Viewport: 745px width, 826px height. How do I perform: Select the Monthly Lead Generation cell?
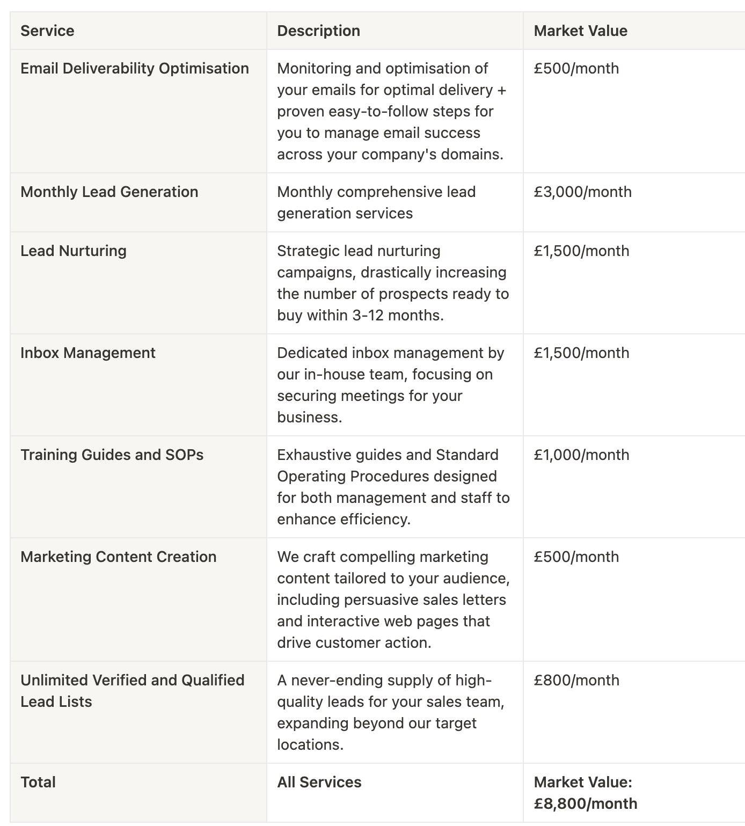coord(138,202)
